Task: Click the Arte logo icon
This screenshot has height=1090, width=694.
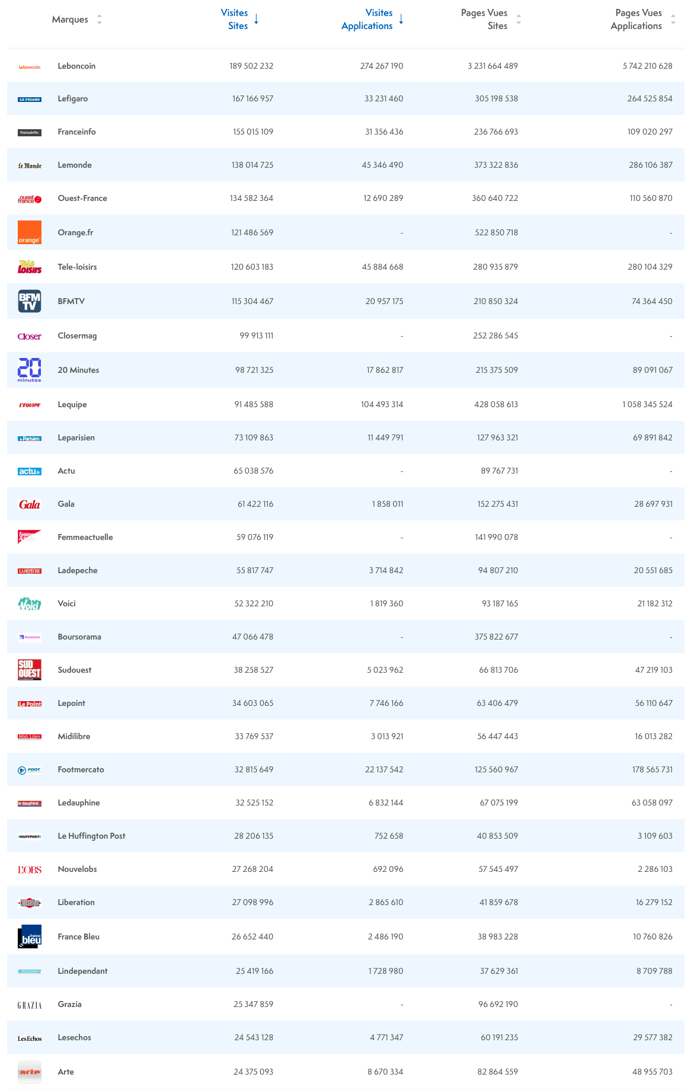Action: tap(30, 1072)
